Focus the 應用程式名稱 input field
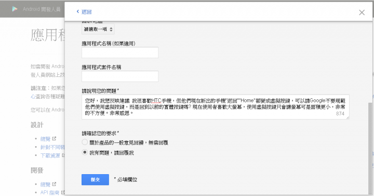Screen dimensions: 374x196 click(x=120, y=53)
